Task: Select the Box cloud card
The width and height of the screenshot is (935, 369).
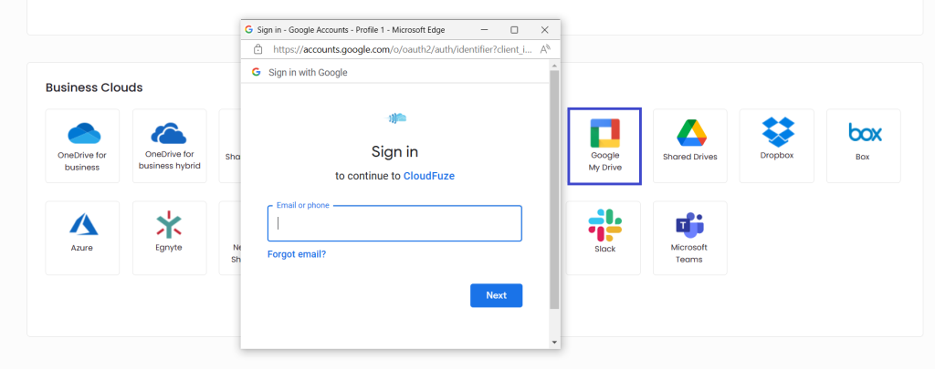Action: [x=863, y=146]
